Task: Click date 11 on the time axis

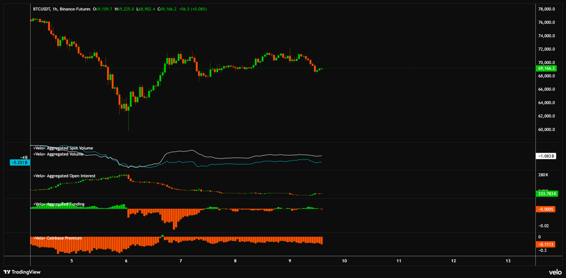Action: pyautogui.click(x=399, y=261)
